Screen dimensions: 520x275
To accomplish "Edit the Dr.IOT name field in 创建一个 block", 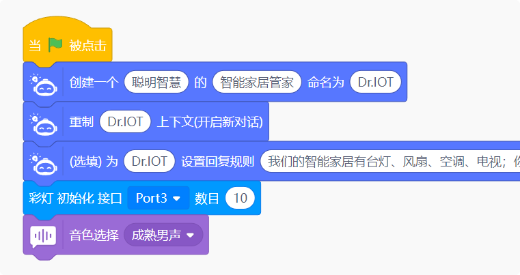I will point(375,82).
